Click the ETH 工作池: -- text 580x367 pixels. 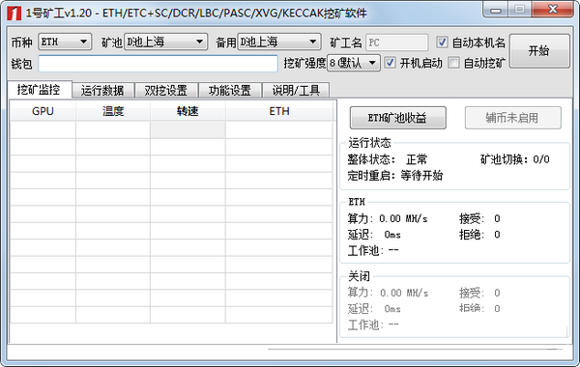(373, 250)
